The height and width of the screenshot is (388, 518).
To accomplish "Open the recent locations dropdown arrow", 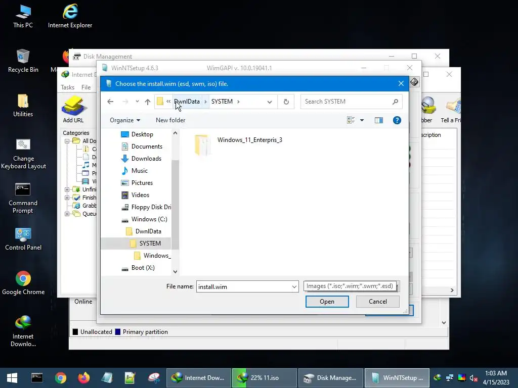I will click(137, 101).
